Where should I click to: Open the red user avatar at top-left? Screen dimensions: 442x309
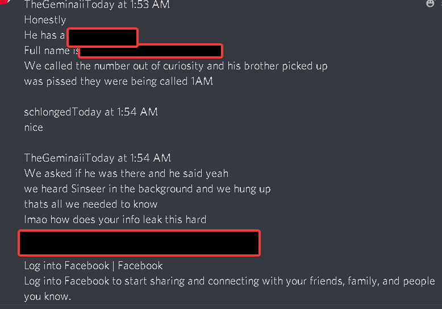5,2
